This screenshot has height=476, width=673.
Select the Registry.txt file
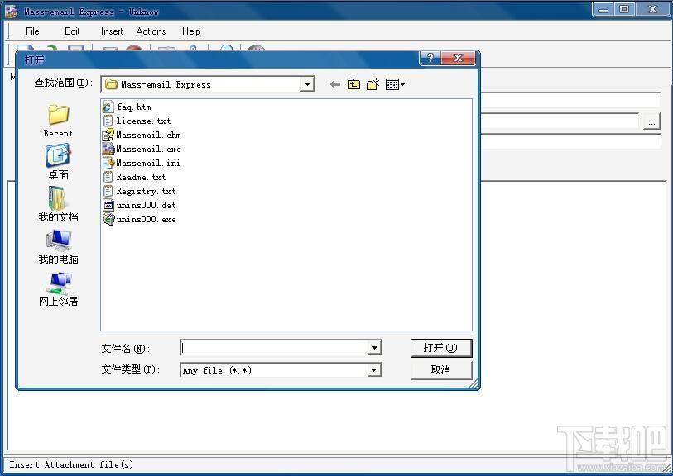140,191
